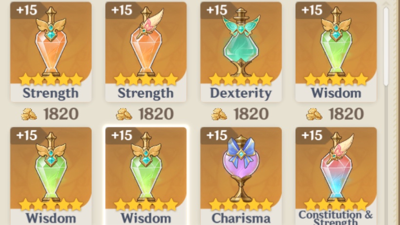Click the +15 badge on Dexterity potion
Image resolution: width=400 pixels, height=225 pixels.
217,10
